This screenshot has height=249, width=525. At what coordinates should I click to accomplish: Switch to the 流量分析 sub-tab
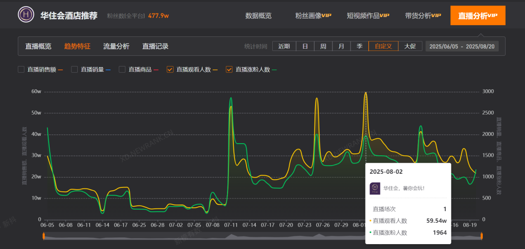116,47
